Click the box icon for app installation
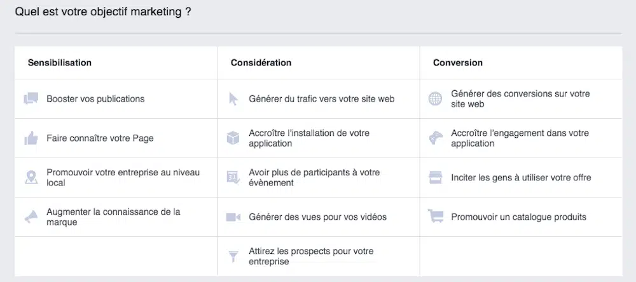The width and height of the screenshot is (636, 282). click(x=233, y=138)
